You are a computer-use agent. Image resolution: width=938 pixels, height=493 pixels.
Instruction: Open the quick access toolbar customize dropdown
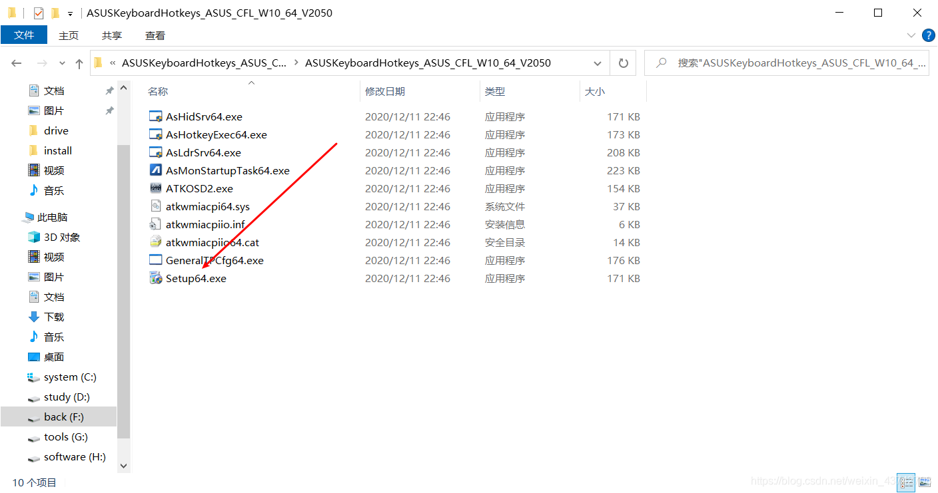click(x=70, y=13)
